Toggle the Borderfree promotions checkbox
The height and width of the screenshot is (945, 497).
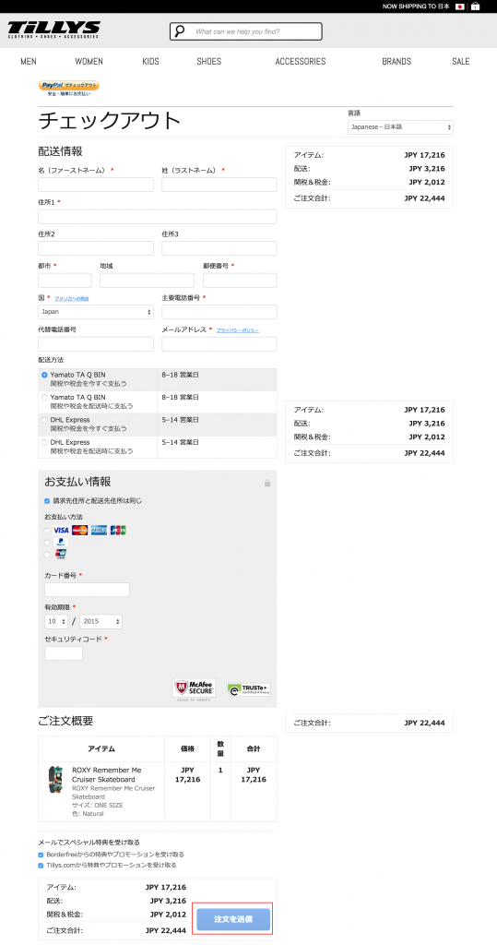click(41, 855)
